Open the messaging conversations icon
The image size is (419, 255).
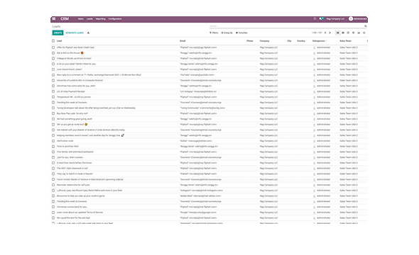point(321,19)
